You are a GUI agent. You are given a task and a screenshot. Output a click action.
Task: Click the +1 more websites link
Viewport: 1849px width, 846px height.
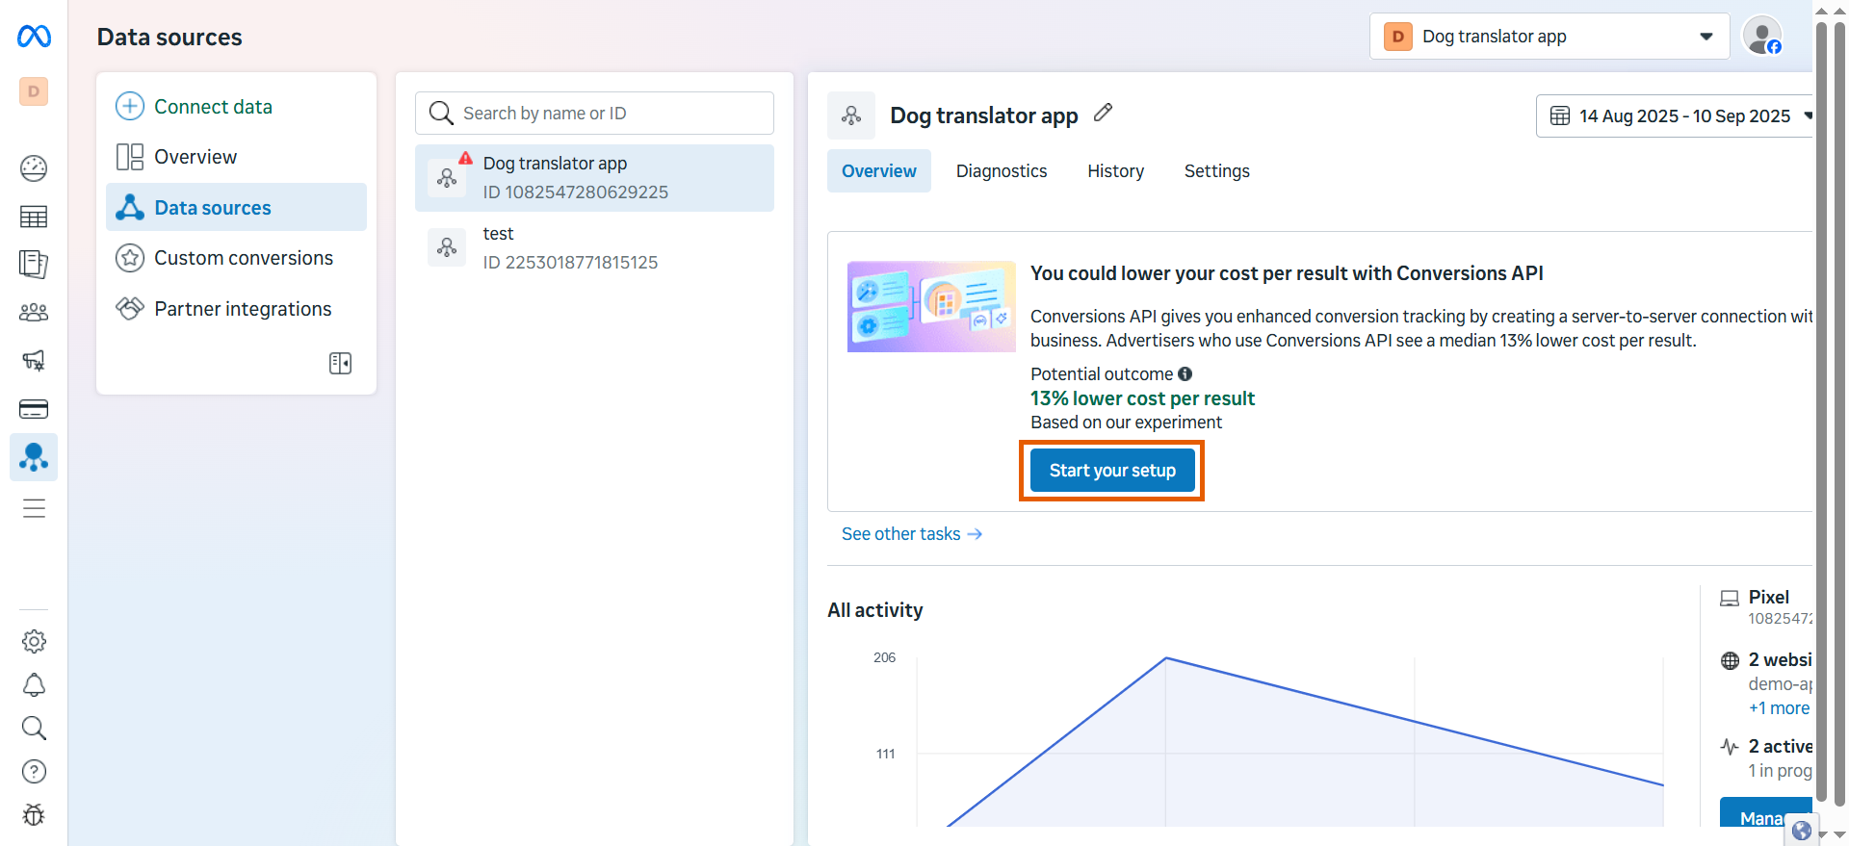[x=1779, y=708]
